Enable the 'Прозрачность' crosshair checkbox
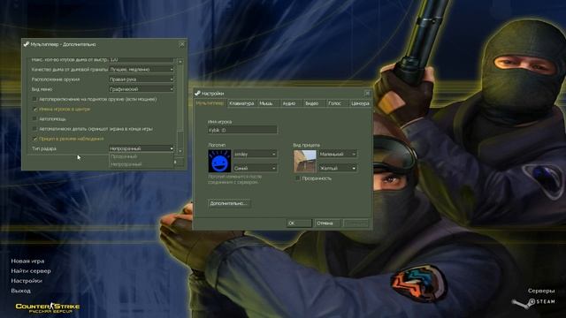The width and height of the screenshot is (566, 318). [297, 178]
